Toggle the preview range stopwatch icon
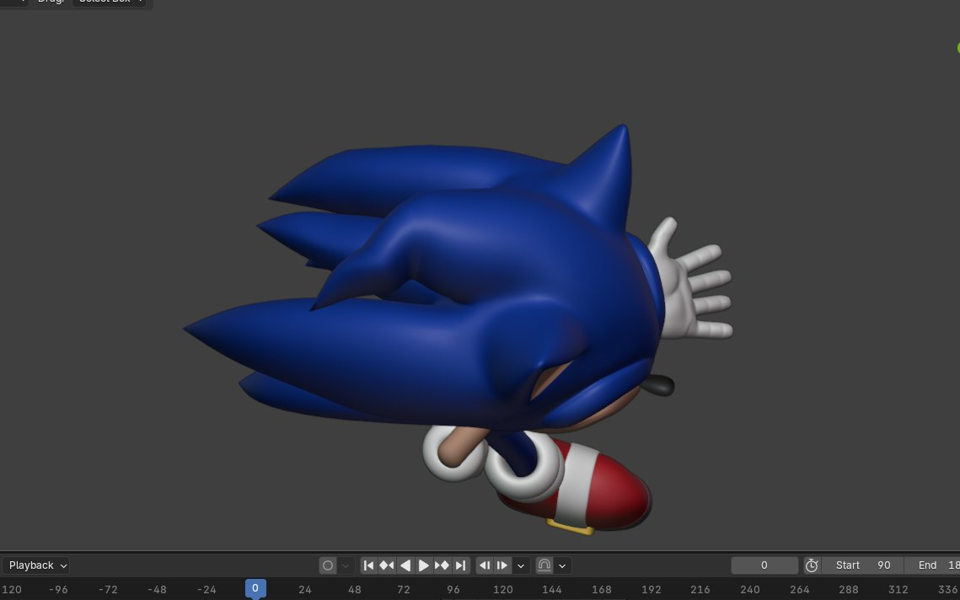This screenshot has width=960, height=600. point(812,565)
